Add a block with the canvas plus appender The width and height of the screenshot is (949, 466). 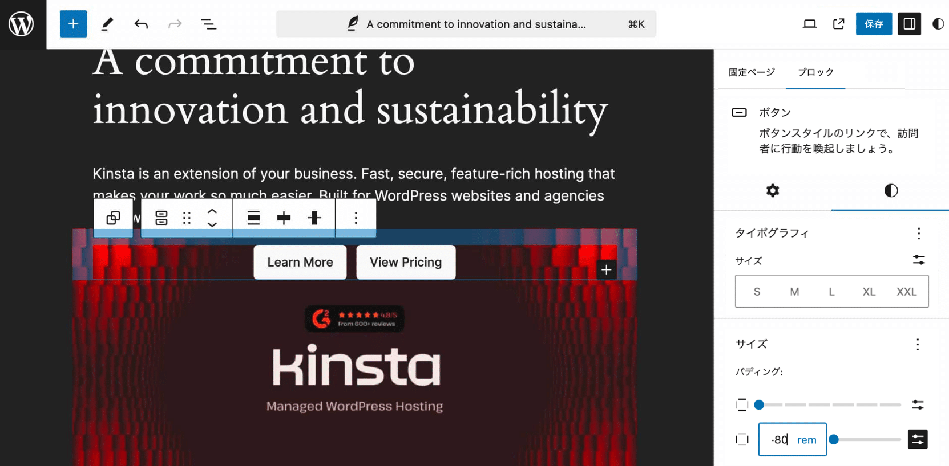(x=606, y=269)
